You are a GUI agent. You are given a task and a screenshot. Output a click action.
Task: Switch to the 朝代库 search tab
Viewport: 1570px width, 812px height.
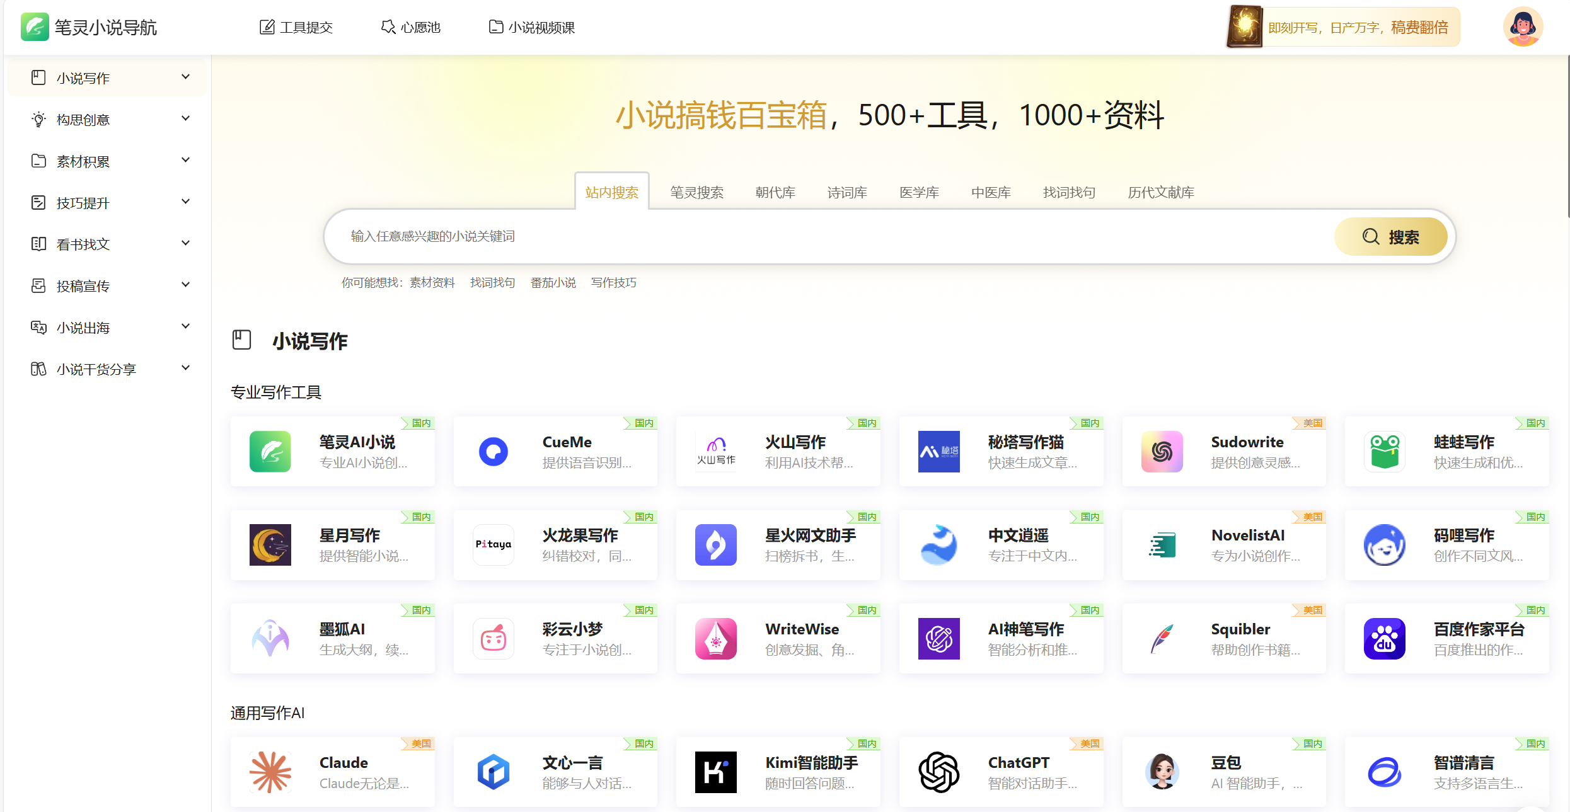775,192
